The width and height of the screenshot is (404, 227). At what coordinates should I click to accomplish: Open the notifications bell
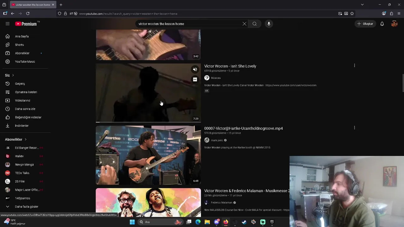[382, 24]
